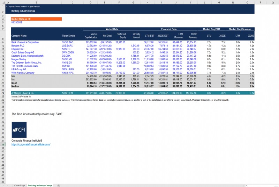Viewport: 279px width, 187px height.
Task: Select Mean market capitalization value 97,568.63
Action: pyautogui.click(x=92, y=83)
